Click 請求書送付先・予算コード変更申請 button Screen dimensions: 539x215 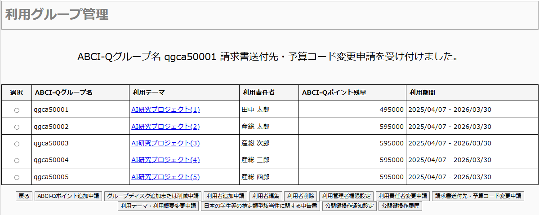tap(478, 196)
